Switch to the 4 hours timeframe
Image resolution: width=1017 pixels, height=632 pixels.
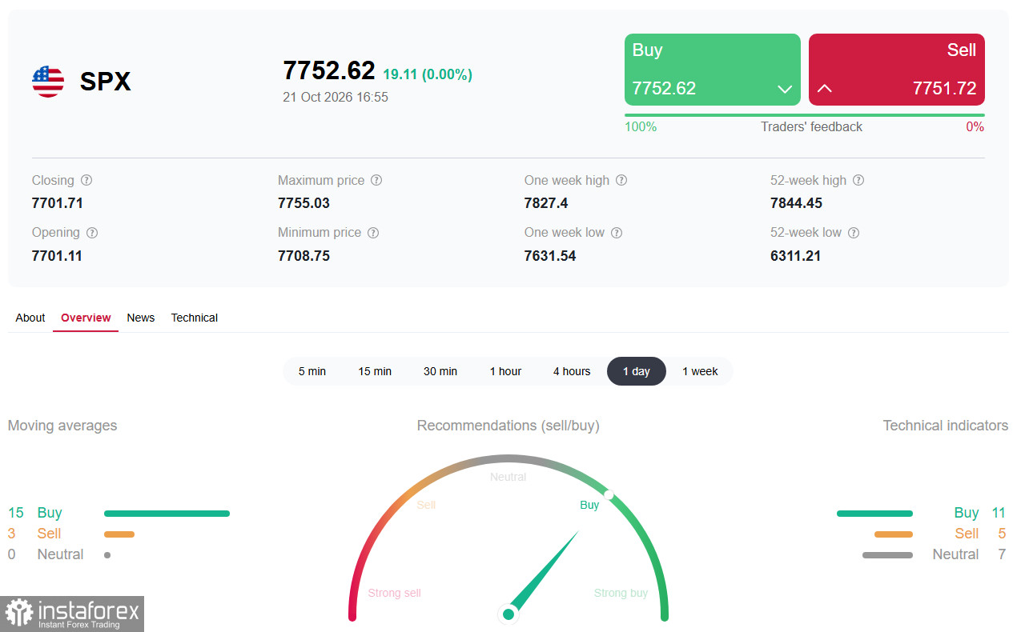[572, 371]
